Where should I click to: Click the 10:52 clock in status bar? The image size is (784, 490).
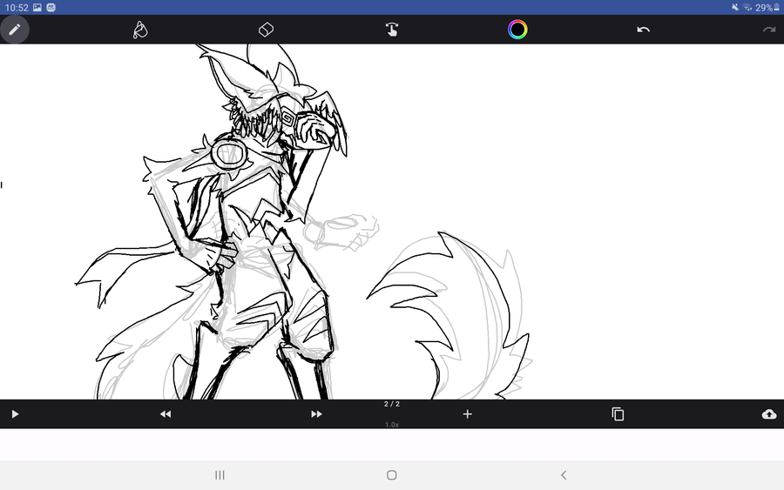(x=17, y=8)
